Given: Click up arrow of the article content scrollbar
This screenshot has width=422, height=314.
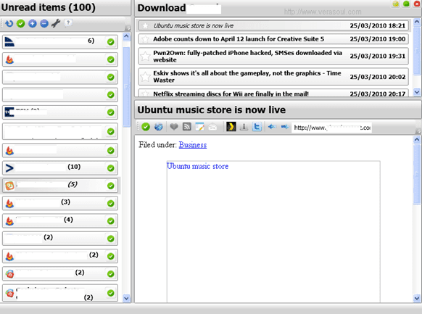Looking at the screenshot, I should coord(417,139).
